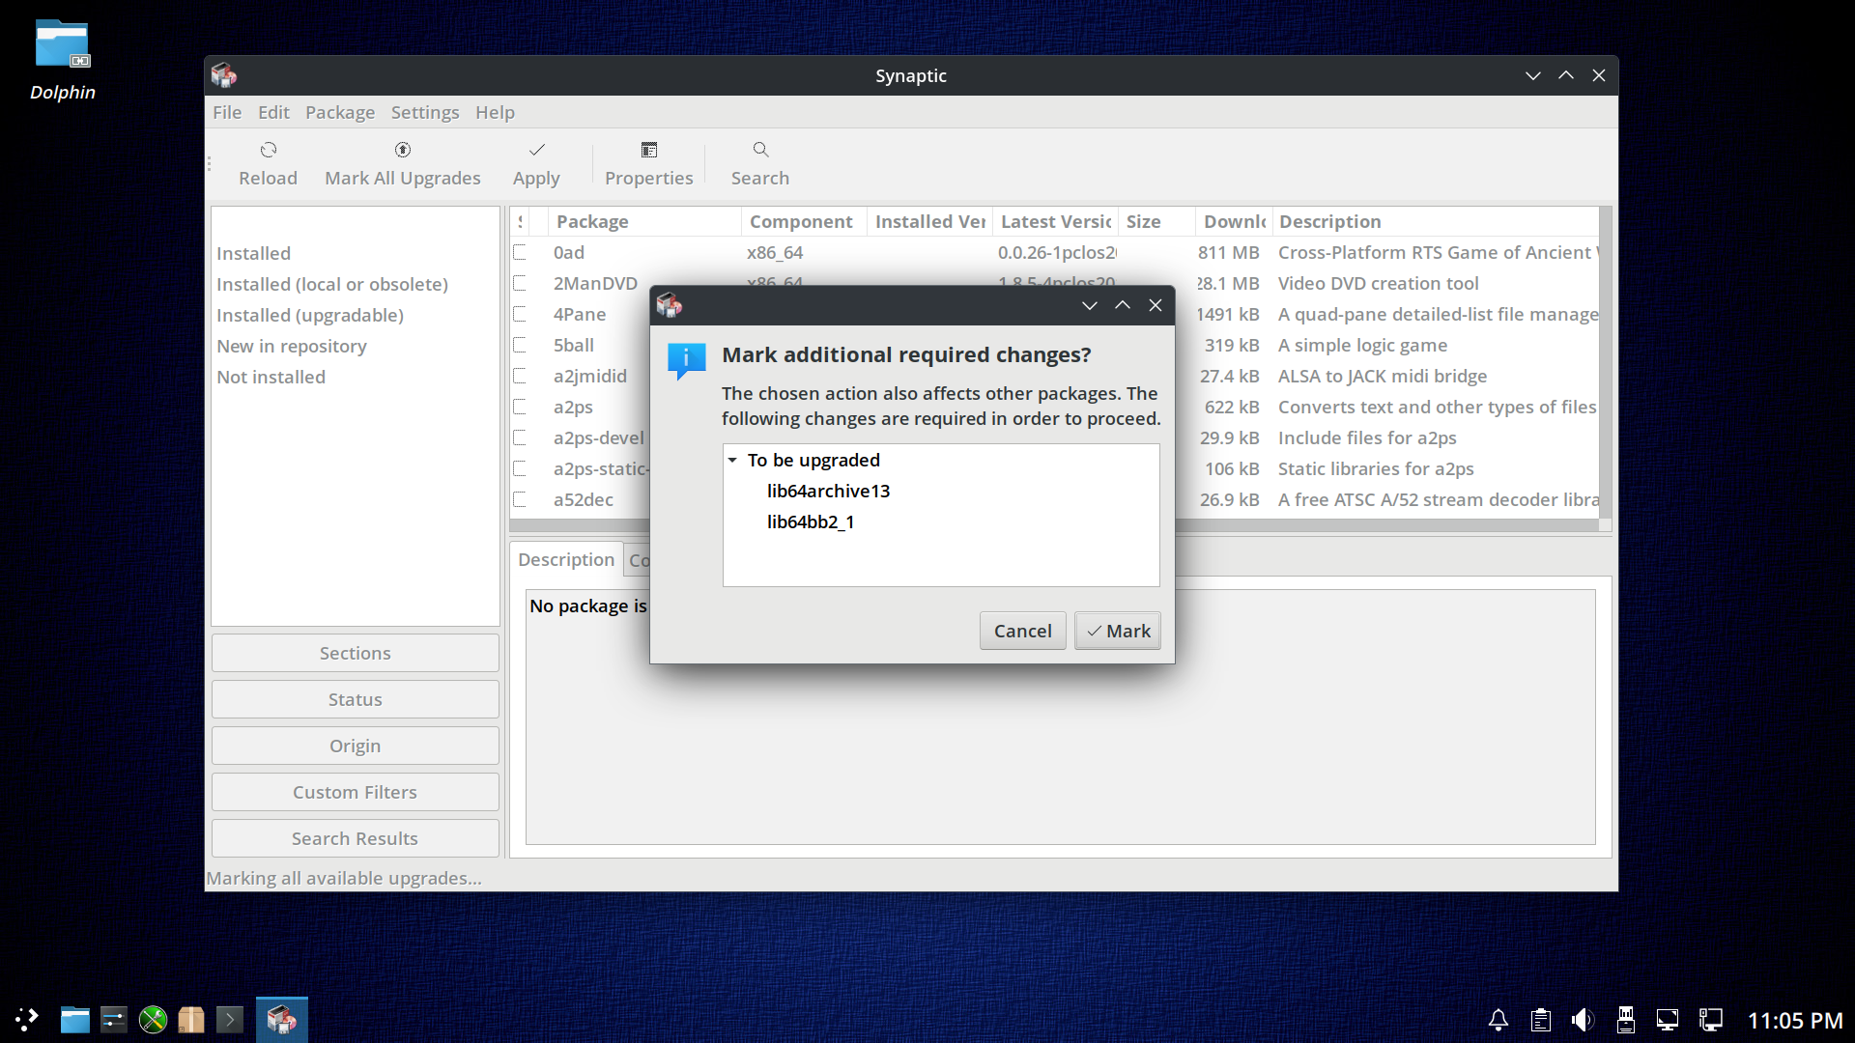Toggle status checkbox for 0ad package
Viewport: 1855px width, 1043px height.
[520, 252]
